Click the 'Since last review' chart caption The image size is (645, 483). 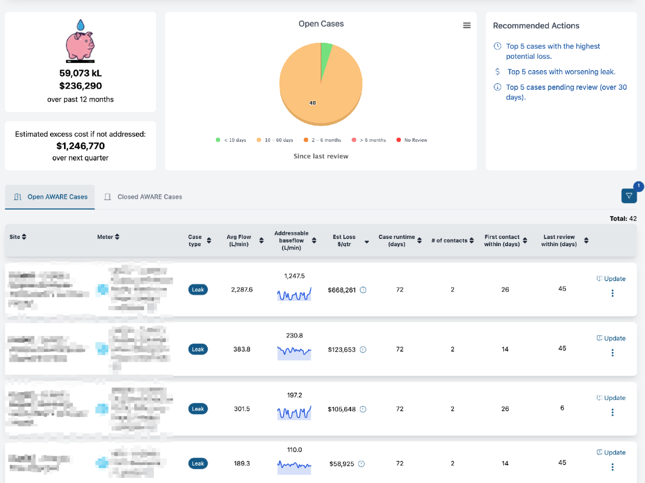pos(321,156)
